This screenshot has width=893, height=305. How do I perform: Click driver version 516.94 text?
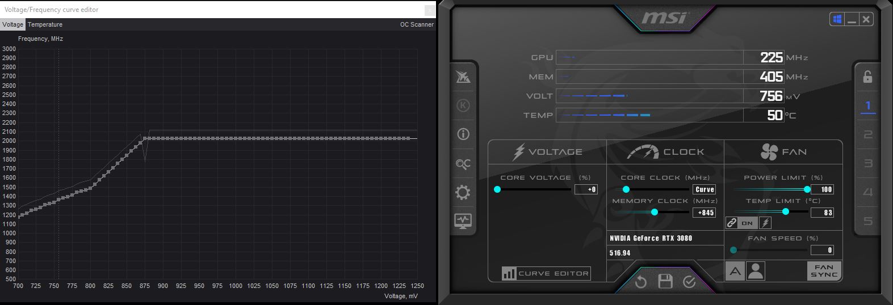click(620, 253)
